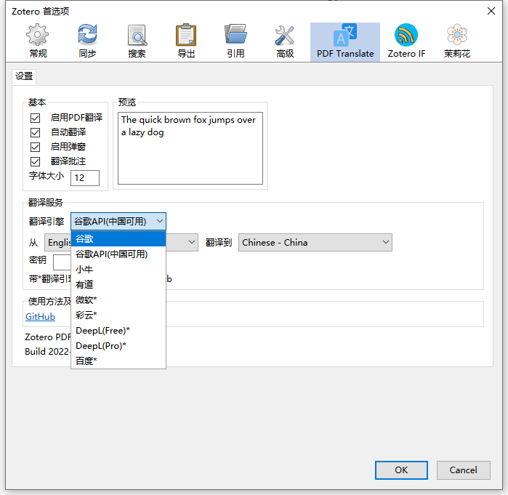
Task: Open the 引用 cite preferences pane
Action: tap(235, 41)
